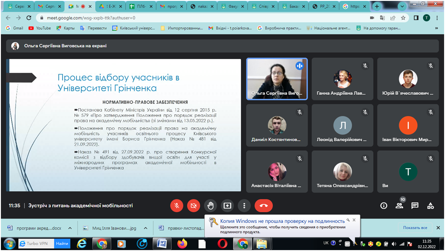The image size is (445, 251).
Task: Expand options for Миц Ілля Іванови jpg download
Action: click(146, 228)
